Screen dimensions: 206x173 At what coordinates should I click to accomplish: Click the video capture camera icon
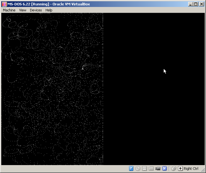[x=158, y=169]
